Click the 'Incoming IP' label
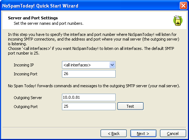Image resolution: width=189 pixels, height=140 pixels. [x=24, y=65]
